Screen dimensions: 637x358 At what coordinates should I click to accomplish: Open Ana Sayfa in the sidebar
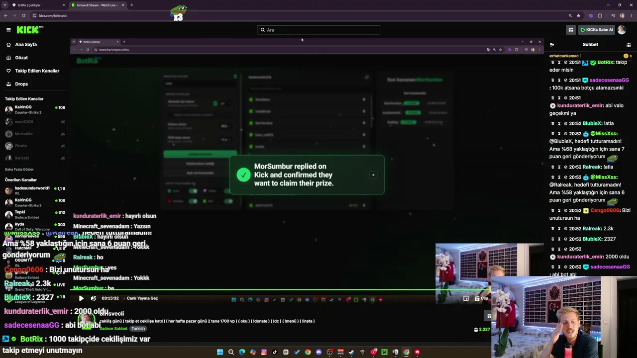pos(26,44)
